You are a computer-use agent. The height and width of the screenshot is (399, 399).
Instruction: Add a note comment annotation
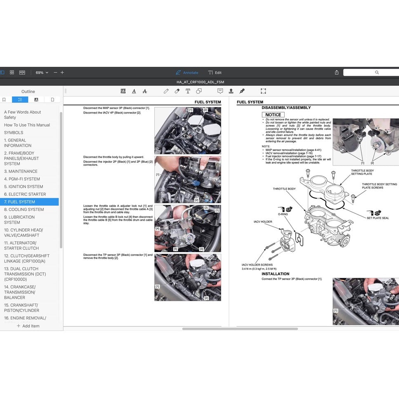(x=220, y=91)
